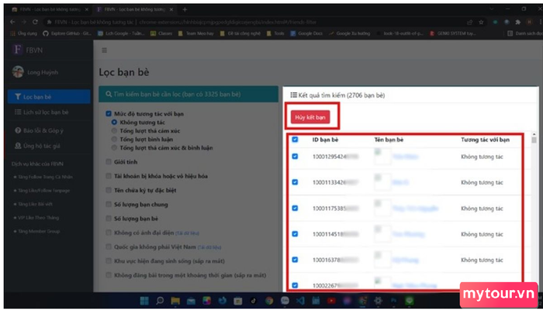543x314 pixels.
Task: Click Long Huỳnh's profile avatar
Action: tap(18, 72)
